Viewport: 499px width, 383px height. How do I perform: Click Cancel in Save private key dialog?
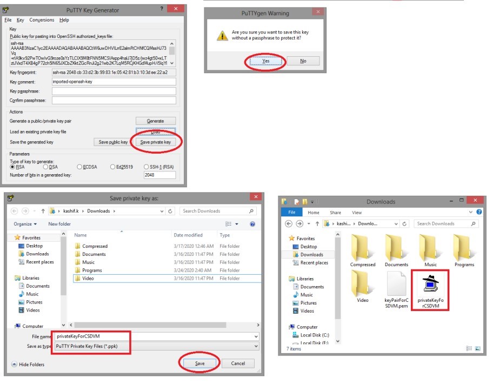pyautogui.click(x=238, y=364)
